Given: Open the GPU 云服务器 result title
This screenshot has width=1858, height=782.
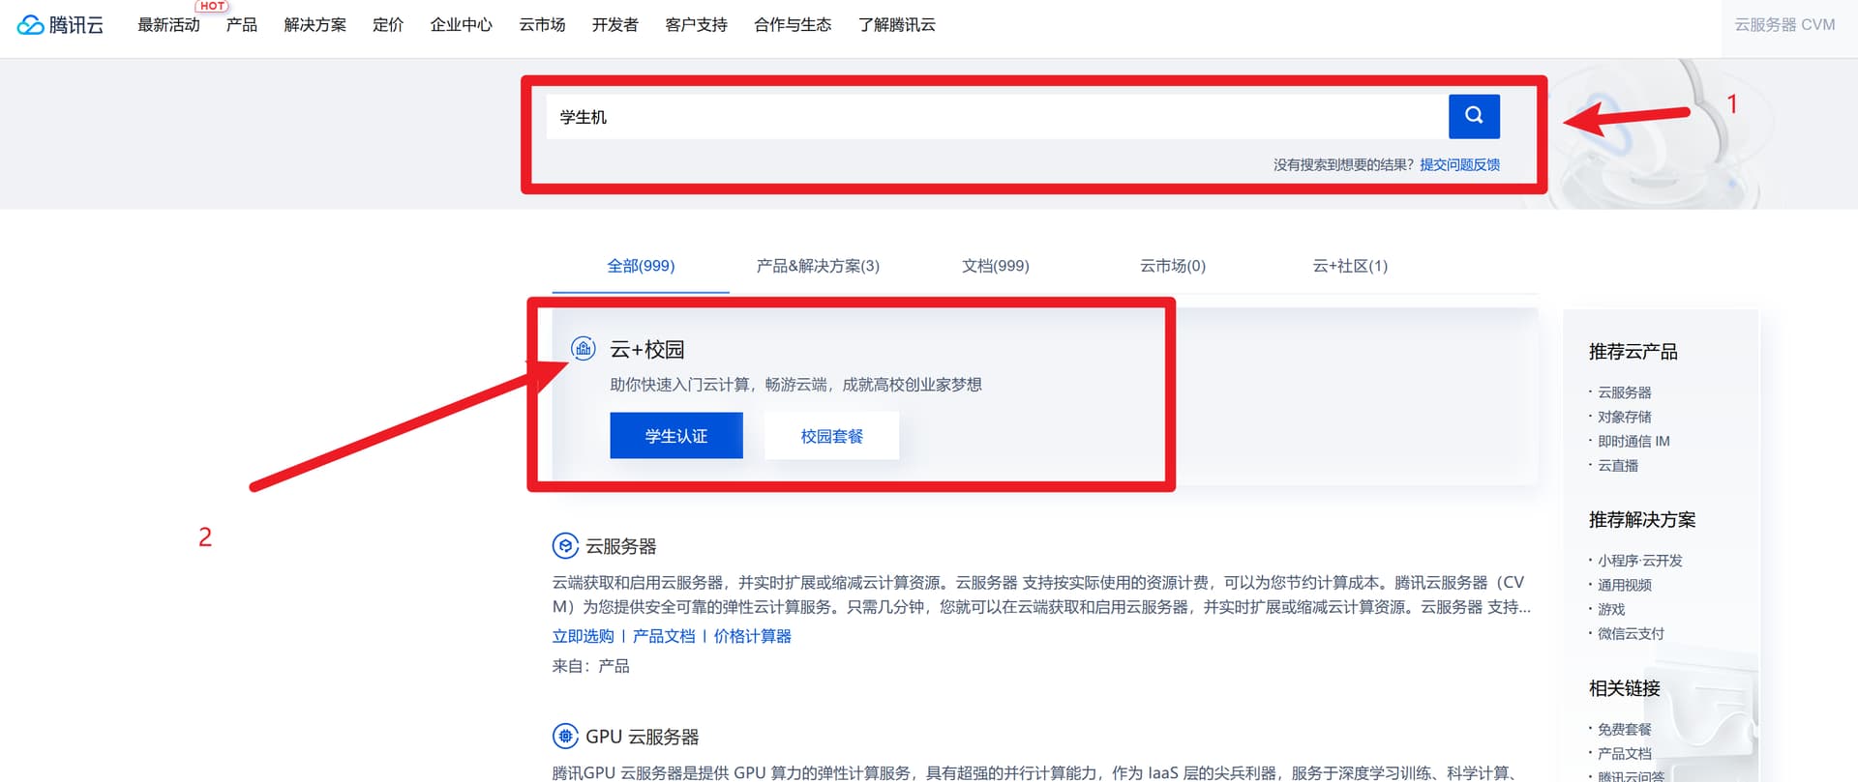Looking at the screenshot, I should pos(643,737).
